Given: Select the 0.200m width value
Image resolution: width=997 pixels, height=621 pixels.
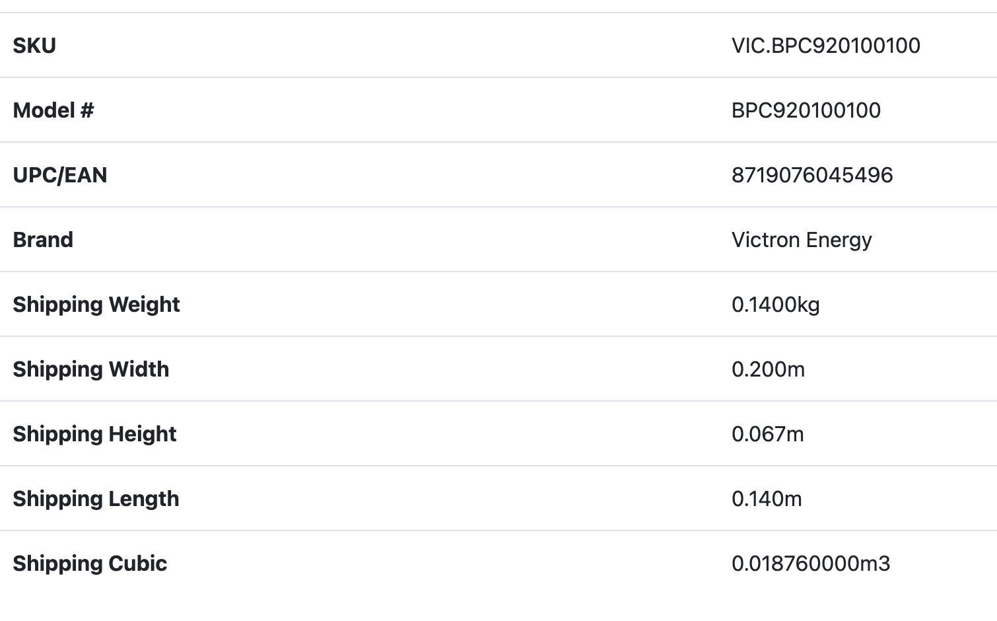Looking at the screenshot, I should (768, 369).
